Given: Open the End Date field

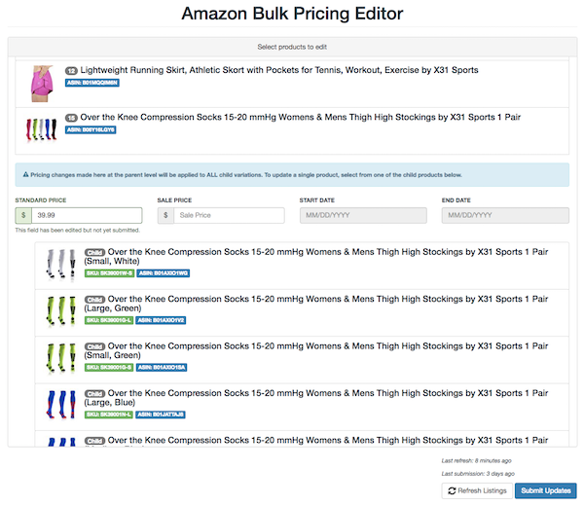Looking at the screenshot, I should (x=505, y=215).
